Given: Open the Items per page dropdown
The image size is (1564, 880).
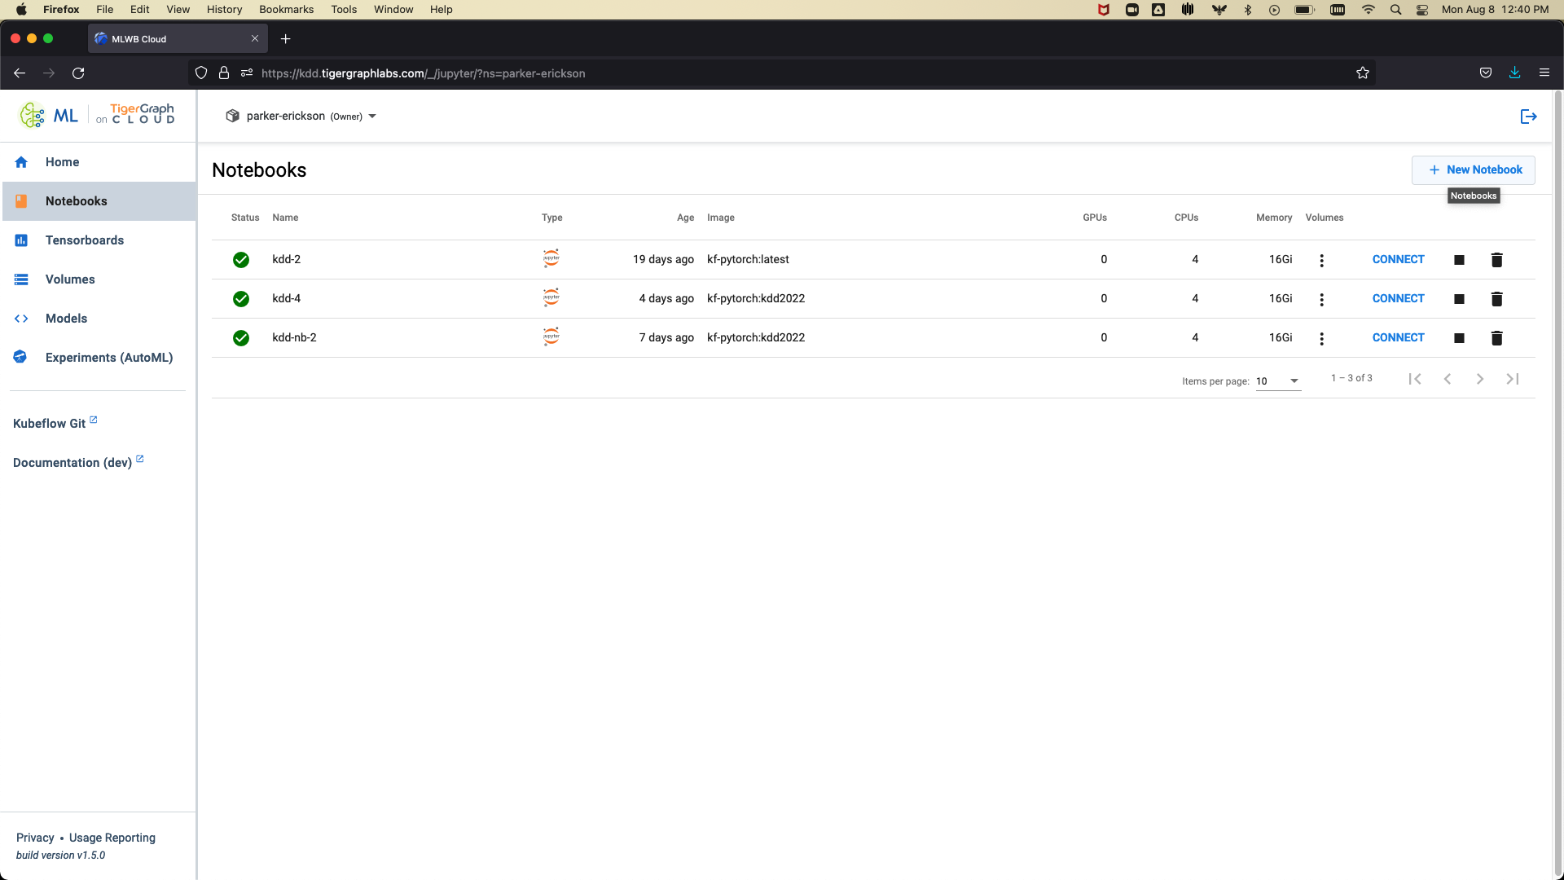Looking at the screenshot, I should click(1278, 381).
